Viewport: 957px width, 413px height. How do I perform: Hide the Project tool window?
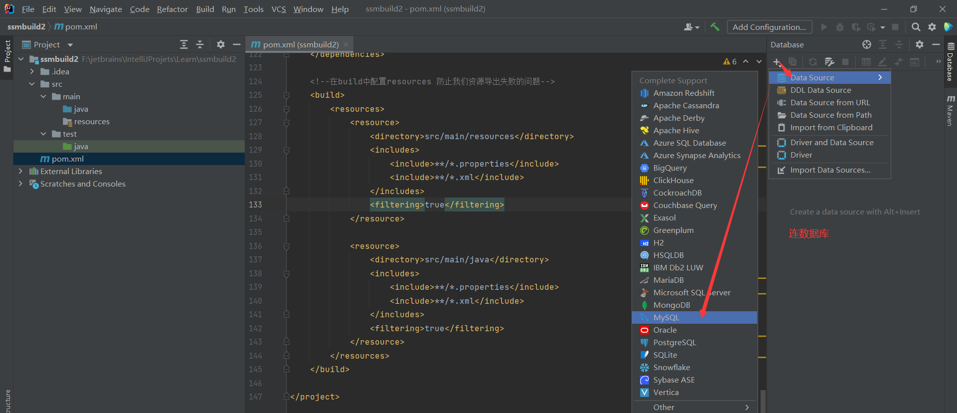pyautogui.click(x=237, y=44)
